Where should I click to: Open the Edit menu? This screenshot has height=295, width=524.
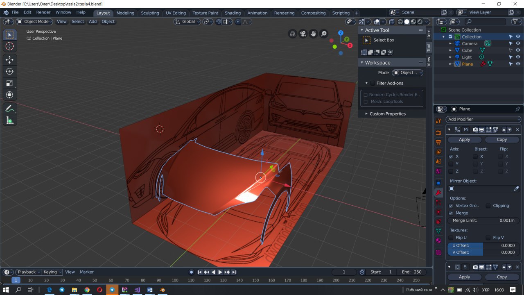pyautogui.click(x=27, y=12)
